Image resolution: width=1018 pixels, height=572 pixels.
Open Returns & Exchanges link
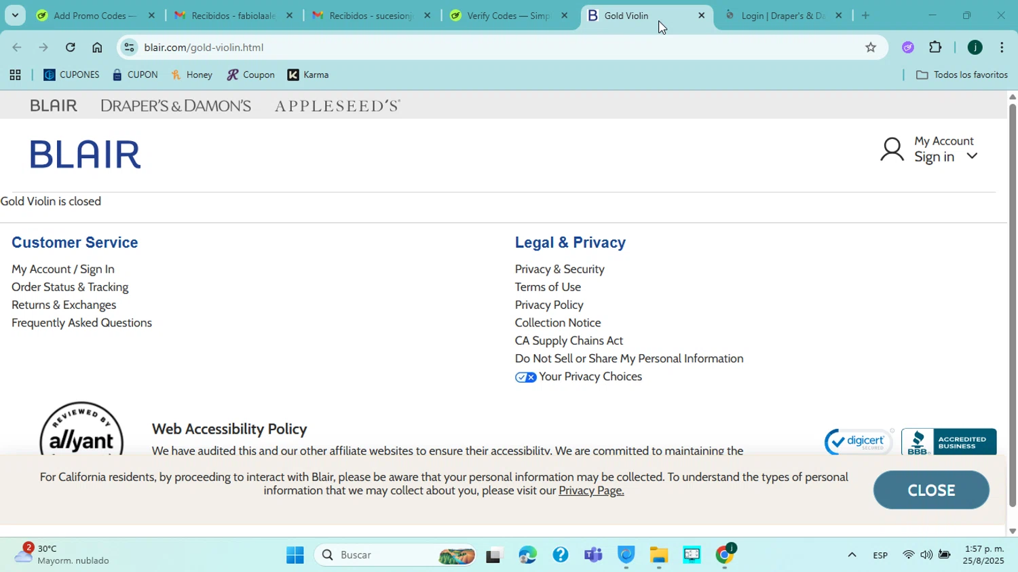[64, 305]
